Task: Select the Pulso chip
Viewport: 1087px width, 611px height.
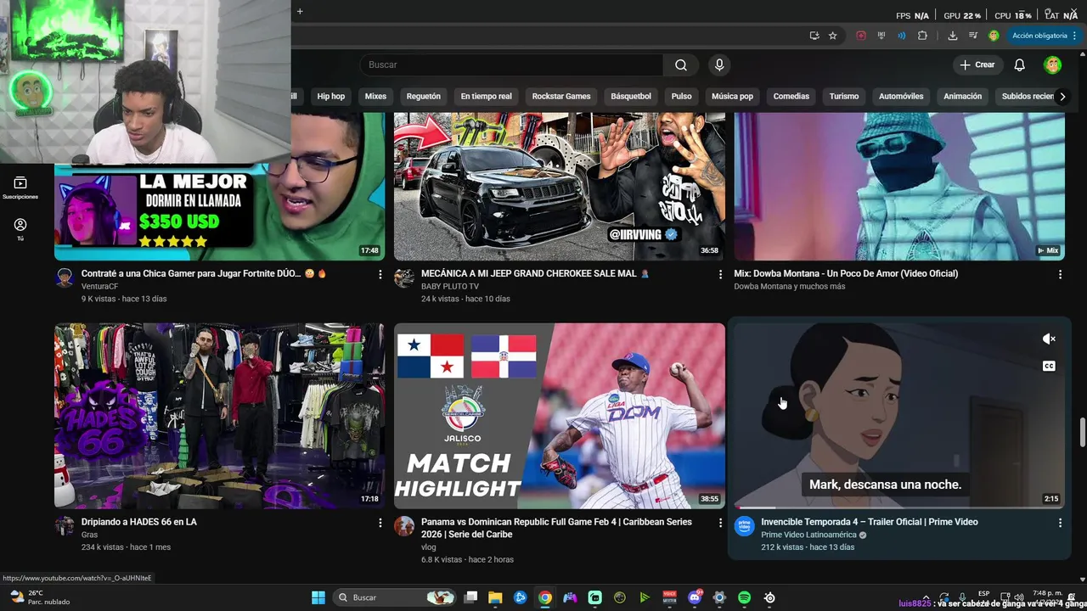Action: tap(682, 97)
